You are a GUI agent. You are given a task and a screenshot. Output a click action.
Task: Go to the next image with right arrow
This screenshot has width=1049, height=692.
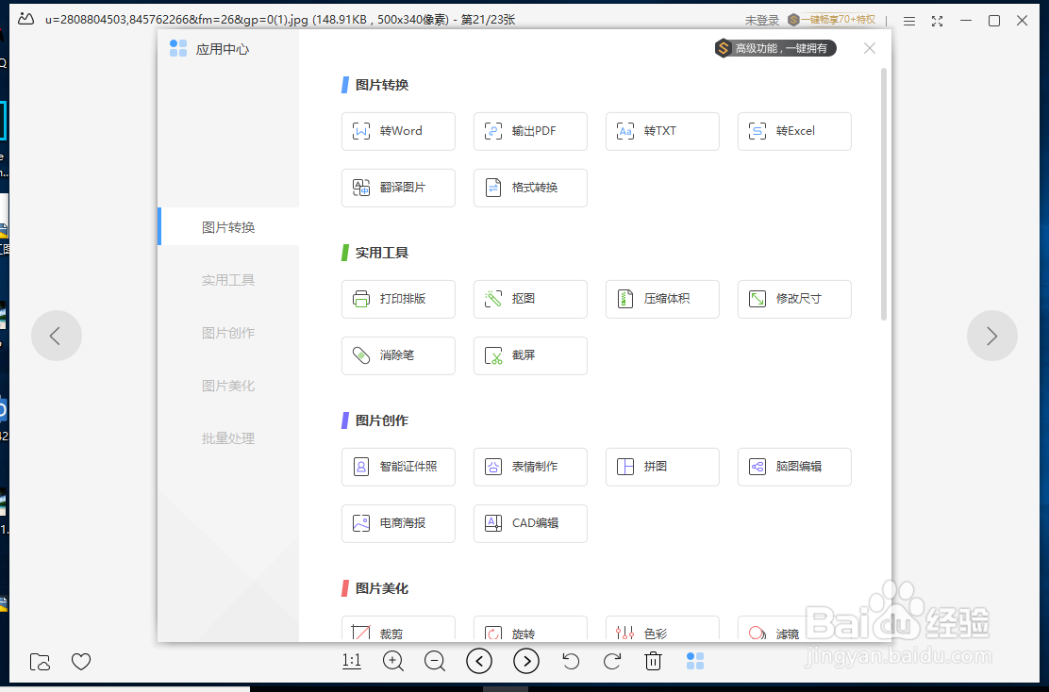tap(991, 336)
